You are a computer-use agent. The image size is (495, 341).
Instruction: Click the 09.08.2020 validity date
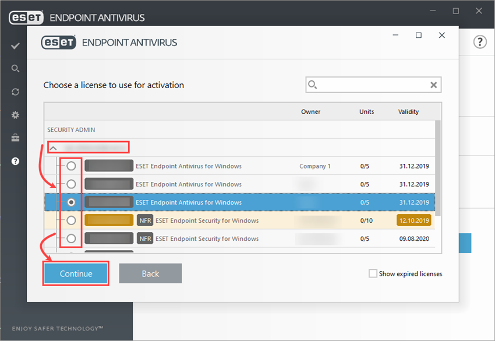[x=414, y=238]
